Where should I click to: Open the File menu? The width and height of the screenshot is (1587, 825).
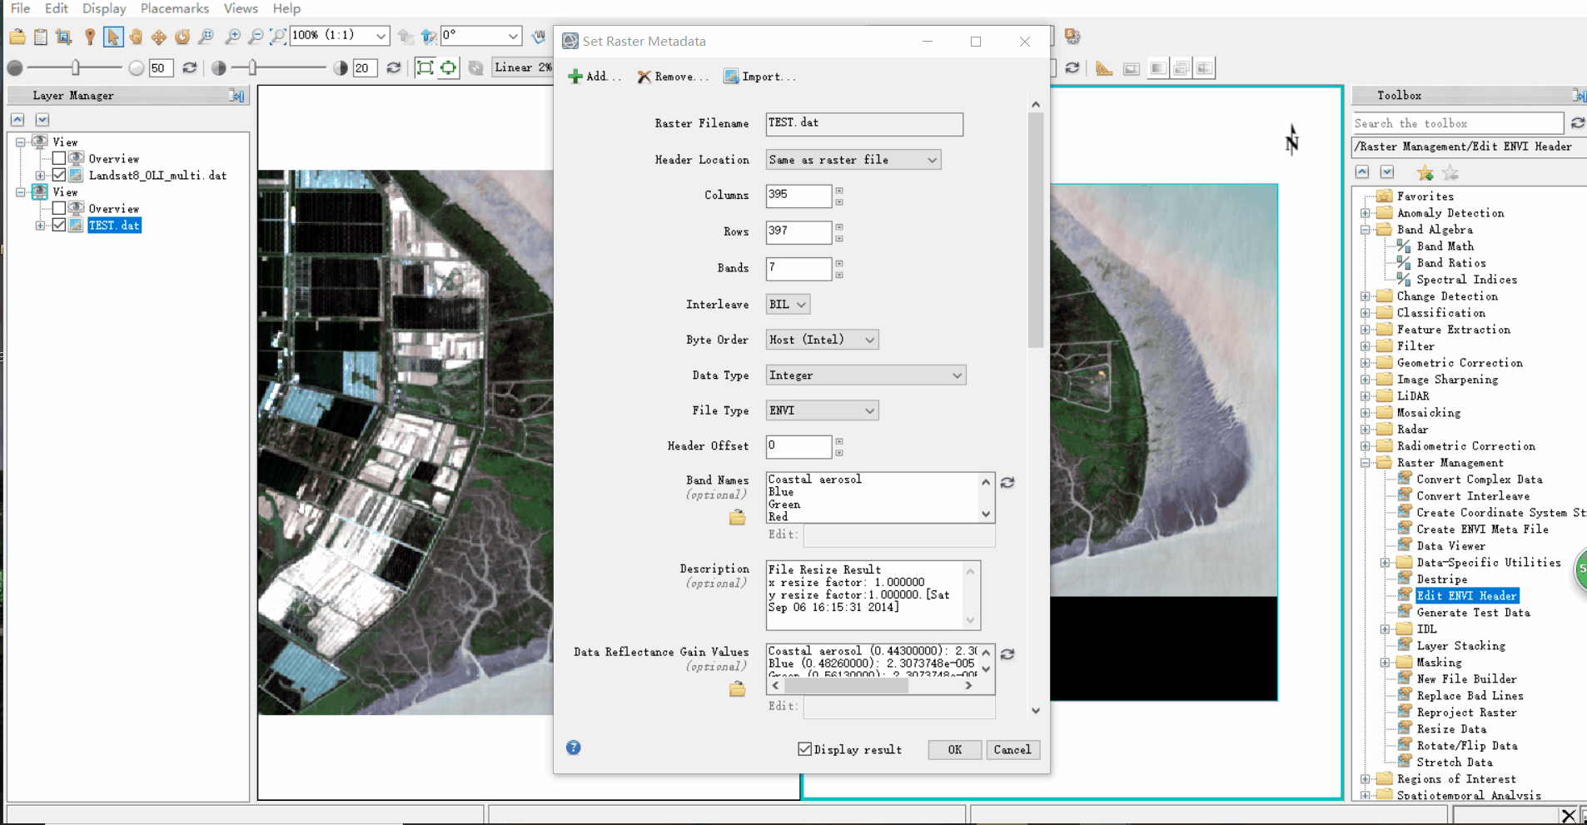[20, 8]
